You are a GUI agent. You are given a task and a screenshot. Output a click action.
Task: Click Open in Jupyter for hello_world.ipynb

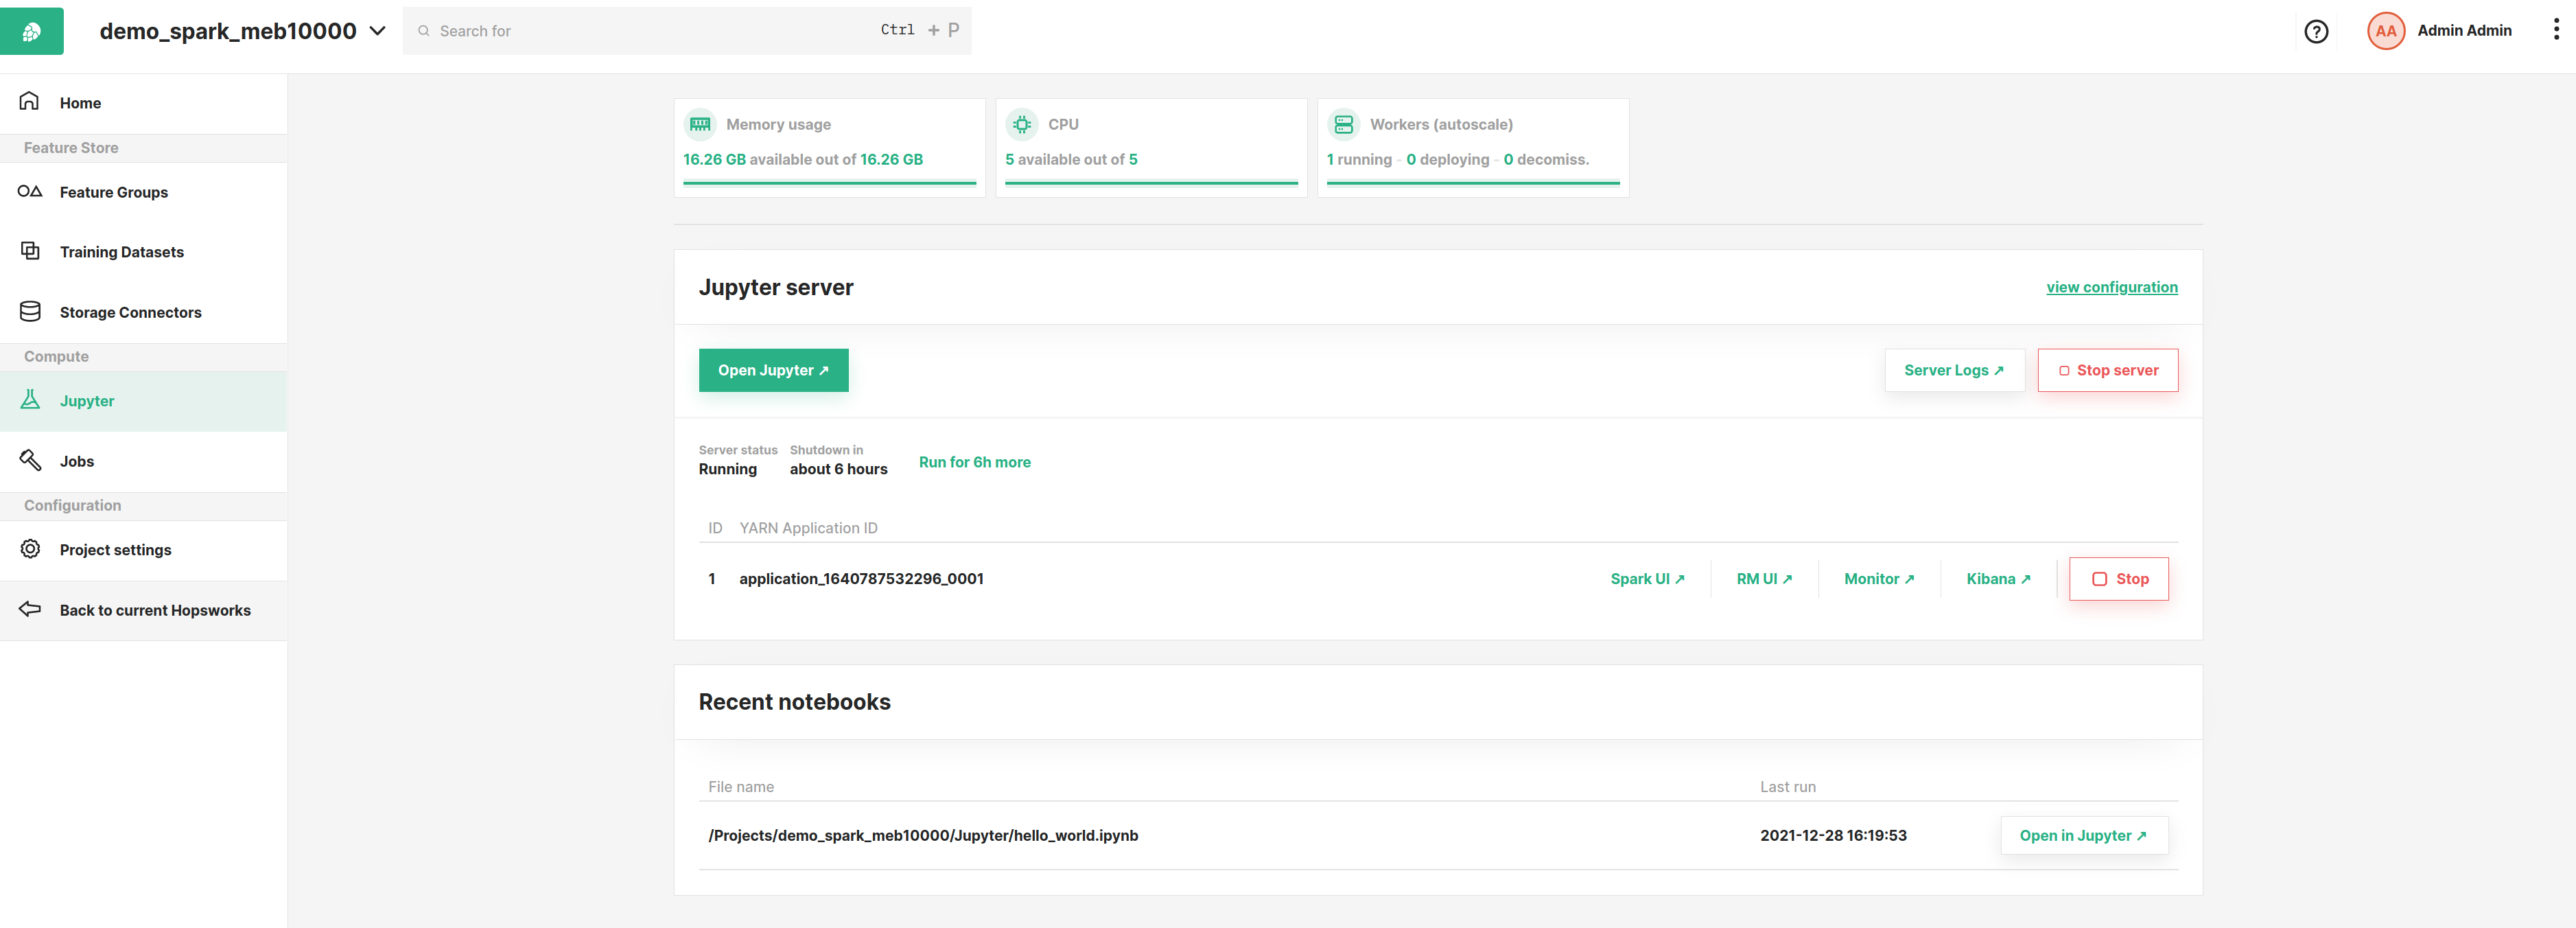click(2084, 836)
